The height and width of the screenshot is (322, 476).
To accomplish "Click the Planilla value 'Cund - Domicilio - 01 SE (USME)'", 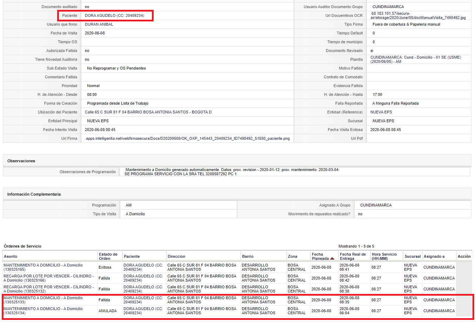I will [416, 59].
